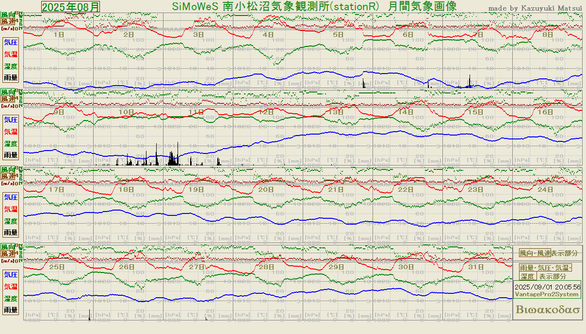Click the blue 気圧 label in the 1日 row
Screen dimensions: 586x334
pyautogui.click(x=11, y=42)
